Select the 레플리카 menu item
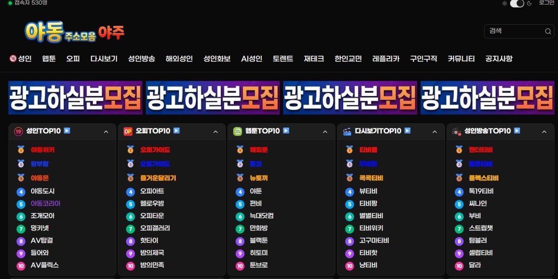Viewport: 558px width, 279px height. (x=386, y=59)
